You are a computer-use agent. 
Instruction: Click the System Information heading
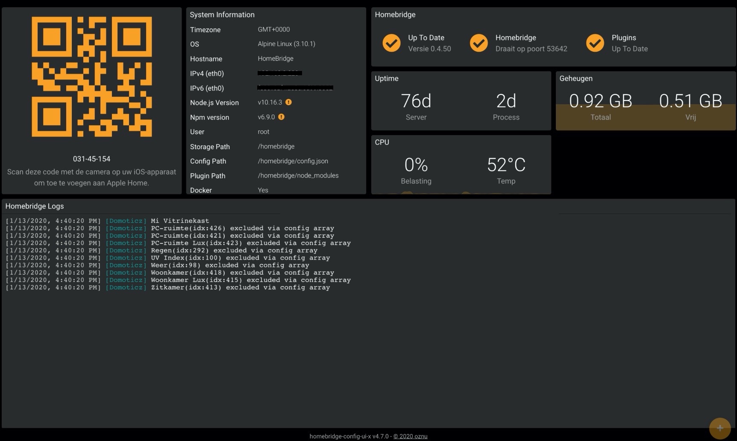[x=222, y=15]
